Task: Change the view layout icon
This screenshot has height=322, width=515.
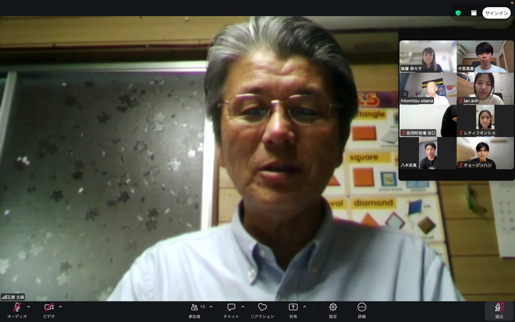Action: [x=474, y=13]
